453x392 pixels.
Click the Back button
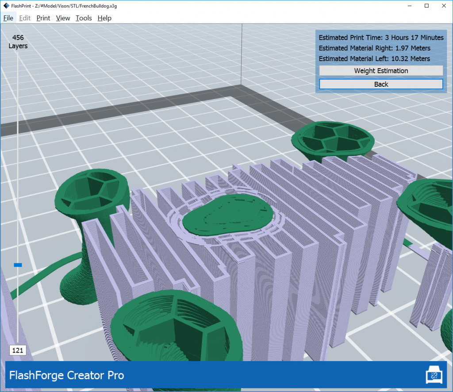[381, 84]
